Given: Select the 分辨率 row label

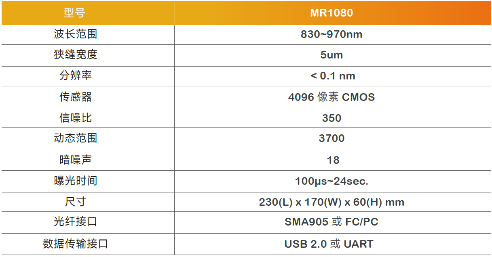Looking at the screenshot, I should (76, 76).
